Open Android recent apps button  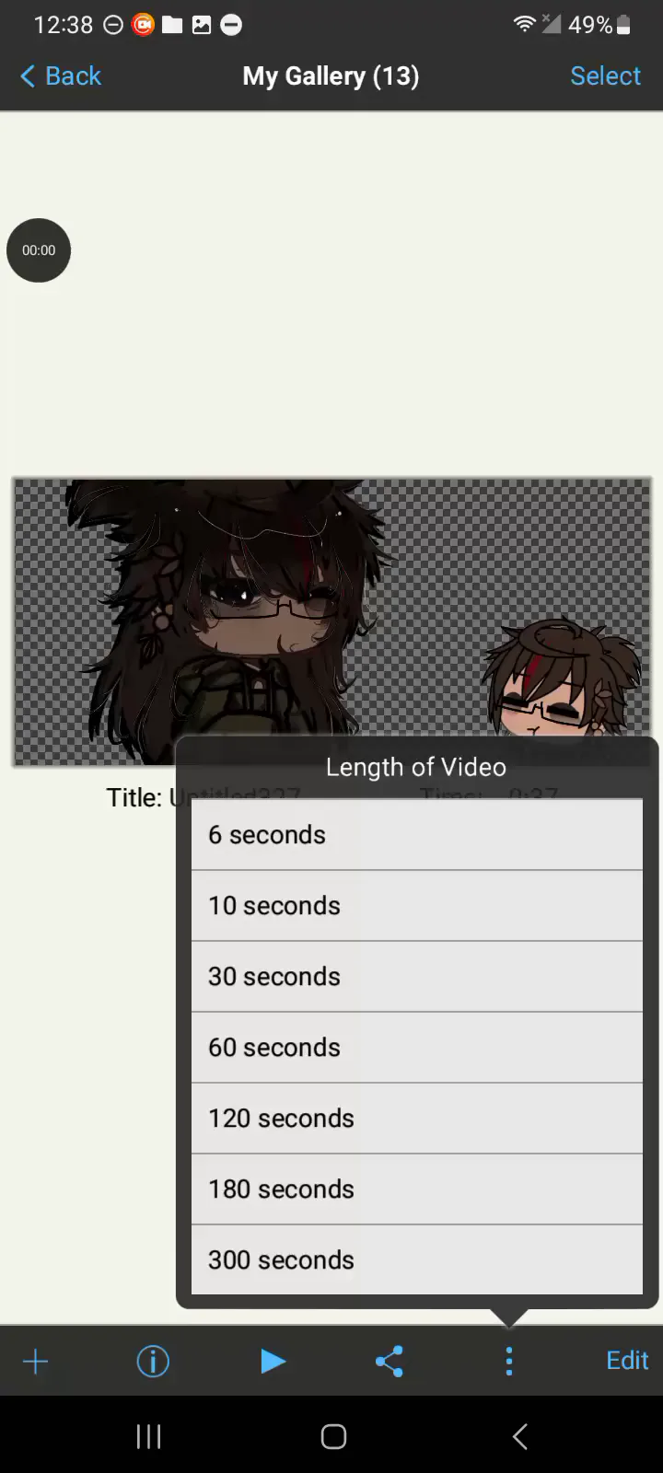(148, 1436)
